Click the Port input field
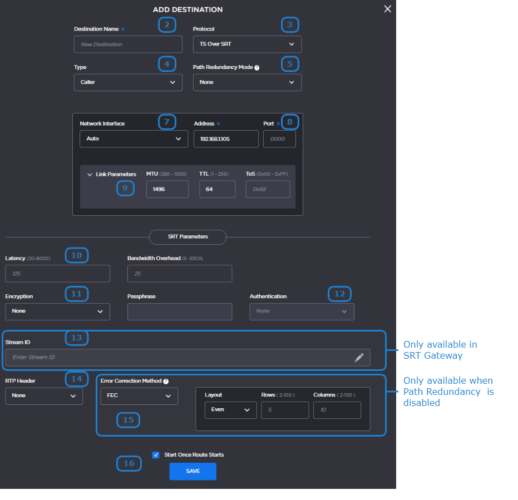 (279, 139)
